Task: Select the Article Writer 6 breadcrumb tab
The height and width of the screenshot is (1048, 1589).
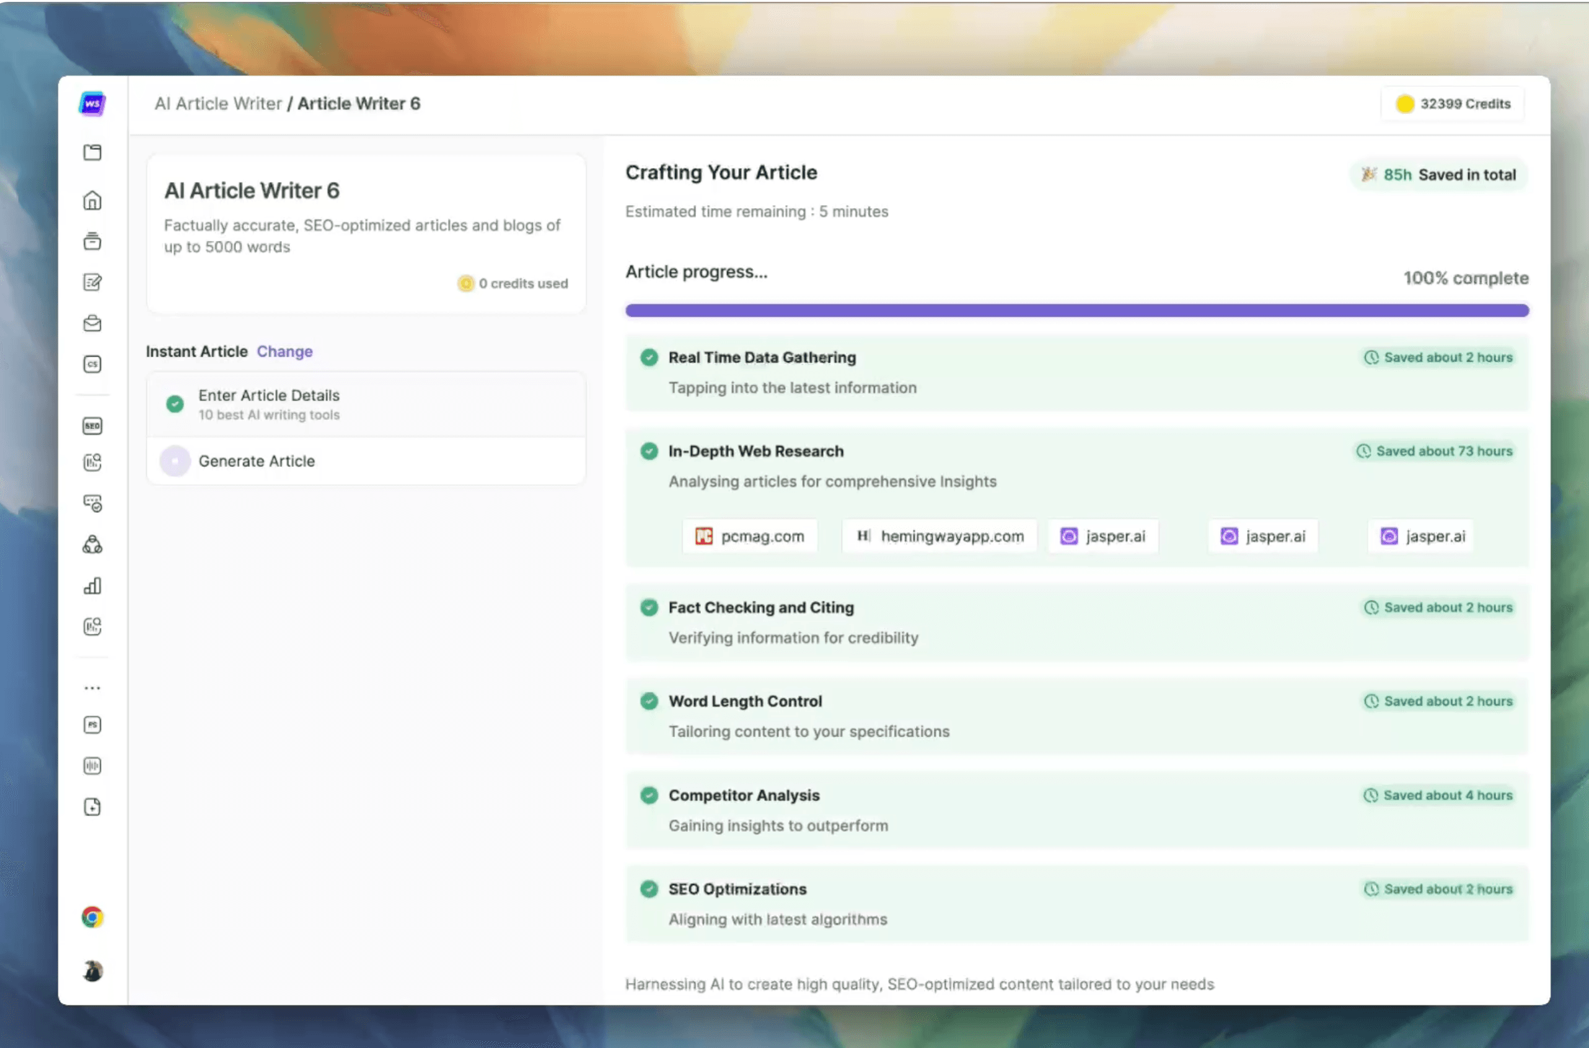Action: coord(359,103)
